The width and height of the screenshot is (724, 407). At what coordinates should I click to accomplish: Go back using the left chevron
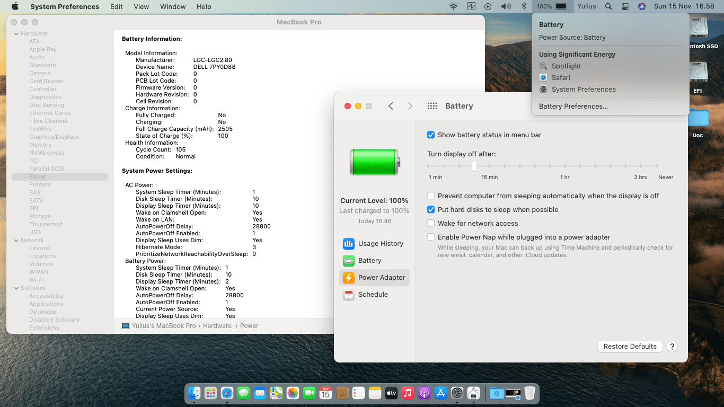click(x=391, y=106)
